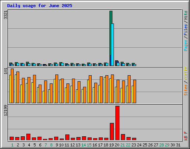Viewport: 190px width, 149px height.
Task: Click day 11 on the x-axis
Action: (67, 145)
